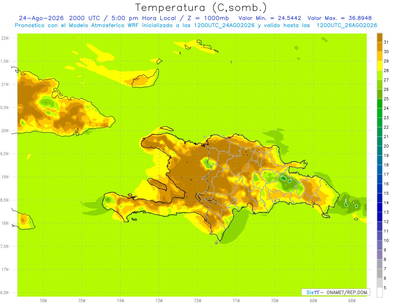Viewport: 395px width, 305px height.
Task: Open the ONAMET/REP.DOM. credit label
Action: click(348, 292)
